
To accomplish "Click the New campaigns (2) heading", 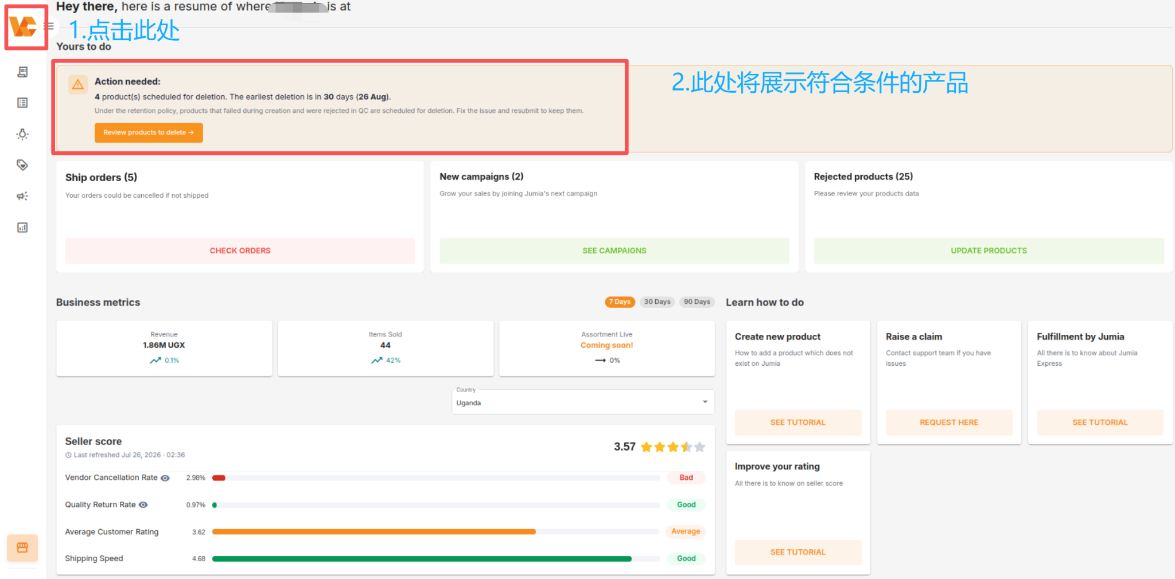I will pyautogui.click(x=481, y=177).
